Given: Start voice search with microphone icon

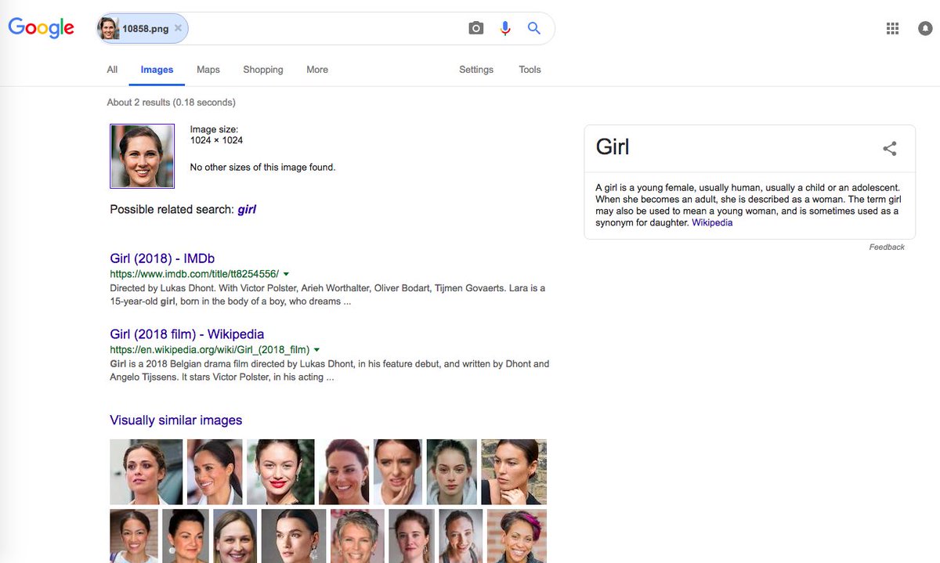Looking at the screenshot, I should pos(505,28).
